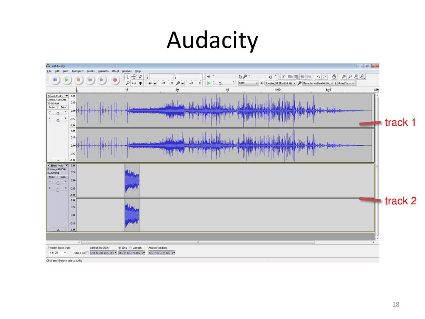The width and height of the screenshot is (425, 319).
Task: Select the Length radio button
Action: click(131, 248)
